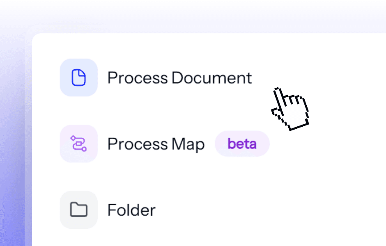386x246 pixels.
Task: Select the Folder option
Action: coord(108,210)
